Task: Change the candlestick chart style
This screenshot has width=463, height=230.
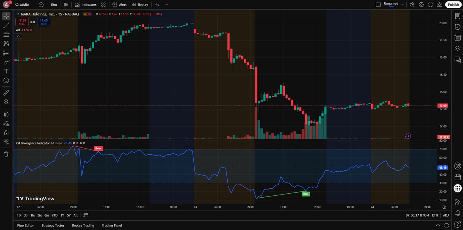Action: coord(66,5)
